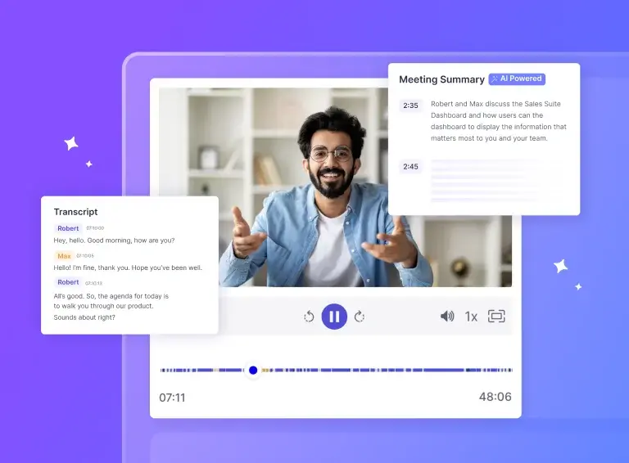
Task: Click the blue playhead on the timeline
Action: 253,370
